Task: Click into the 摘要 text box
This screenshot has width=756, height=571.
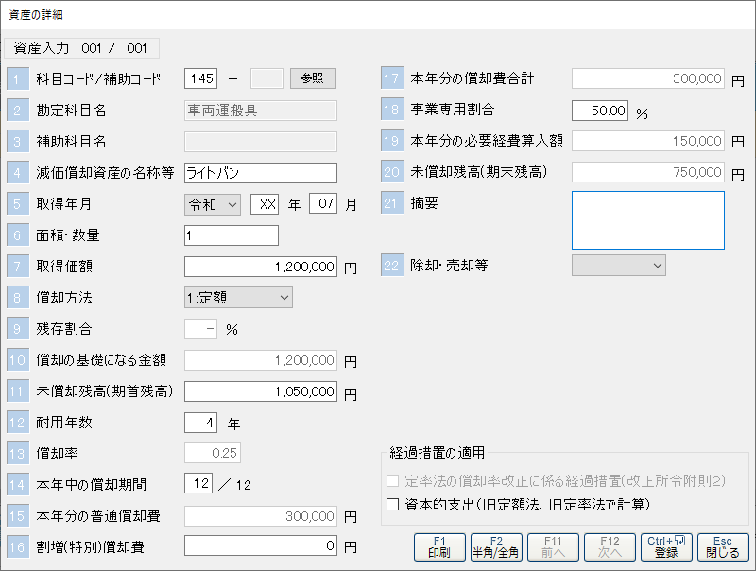Action: pyautogui.click(x=647, y=219)
